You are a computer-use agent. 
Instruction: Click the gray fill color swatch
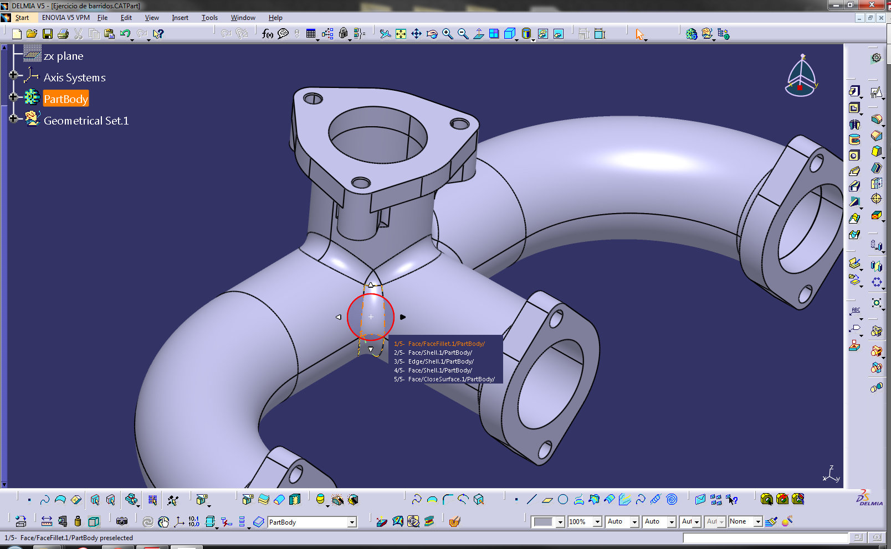[x=543, y=521]
